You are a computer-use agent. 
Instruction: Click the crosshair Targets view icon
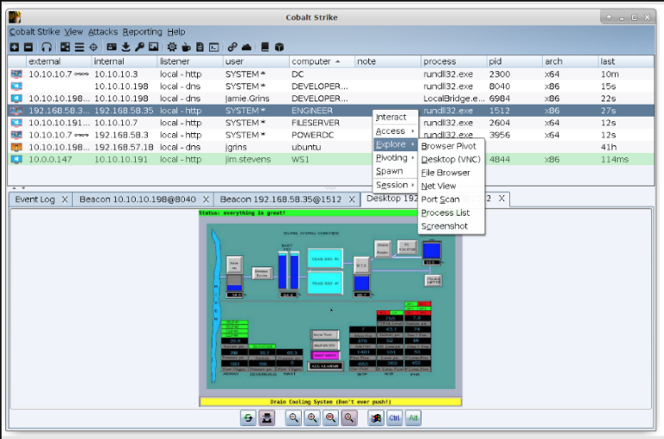pos(93,47)
